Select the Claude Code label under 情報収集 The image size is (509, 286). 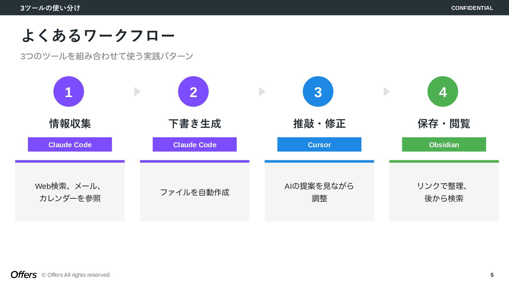[x=70, y=144]
